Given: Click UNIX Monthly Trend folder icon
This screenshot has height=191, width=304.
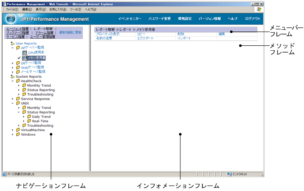Looking at the screenshot, I should [24, 108].
